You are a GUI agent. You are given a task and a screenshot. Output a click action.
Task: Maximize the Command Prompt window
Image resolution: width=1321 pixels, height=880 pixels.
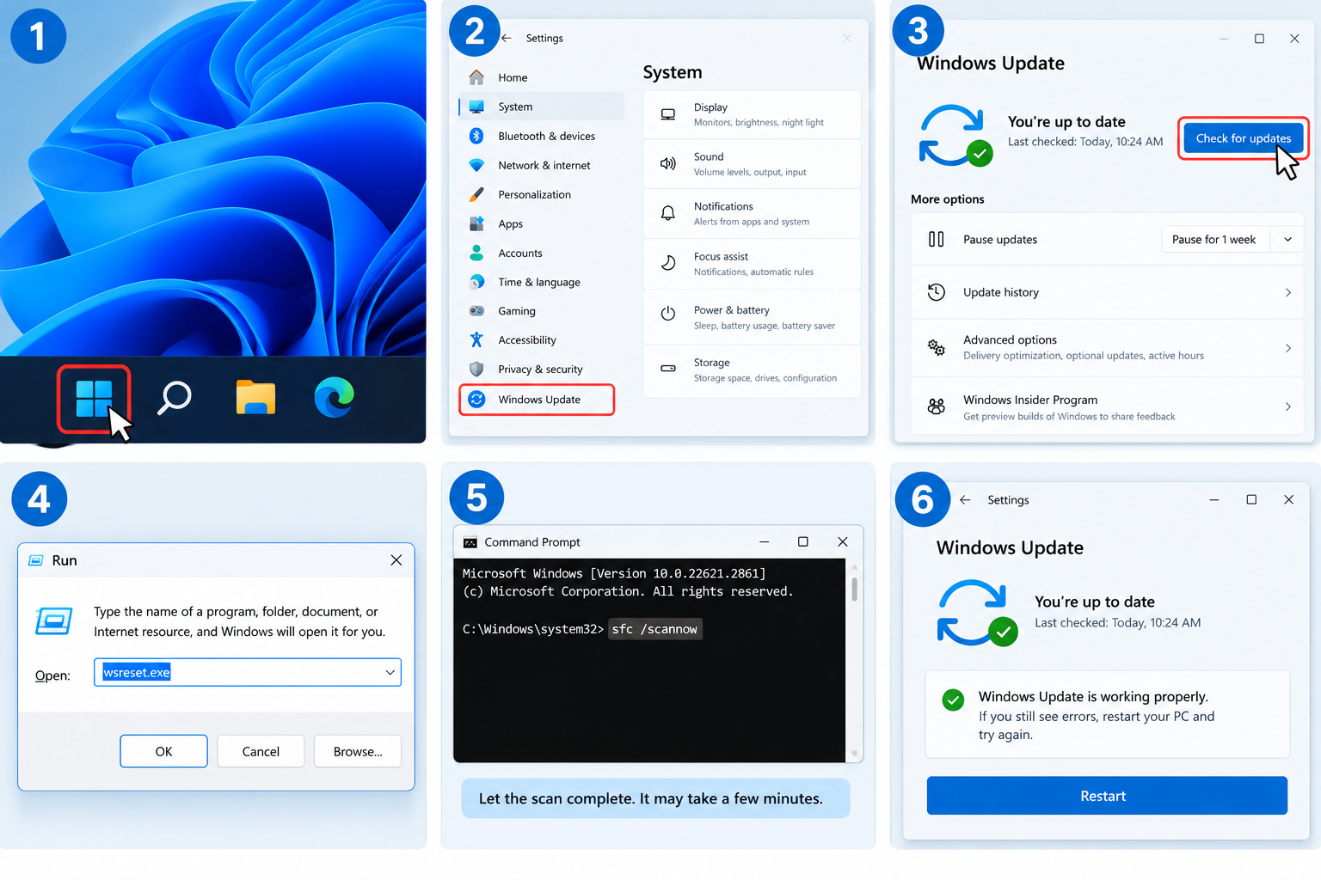coord(802,541)
